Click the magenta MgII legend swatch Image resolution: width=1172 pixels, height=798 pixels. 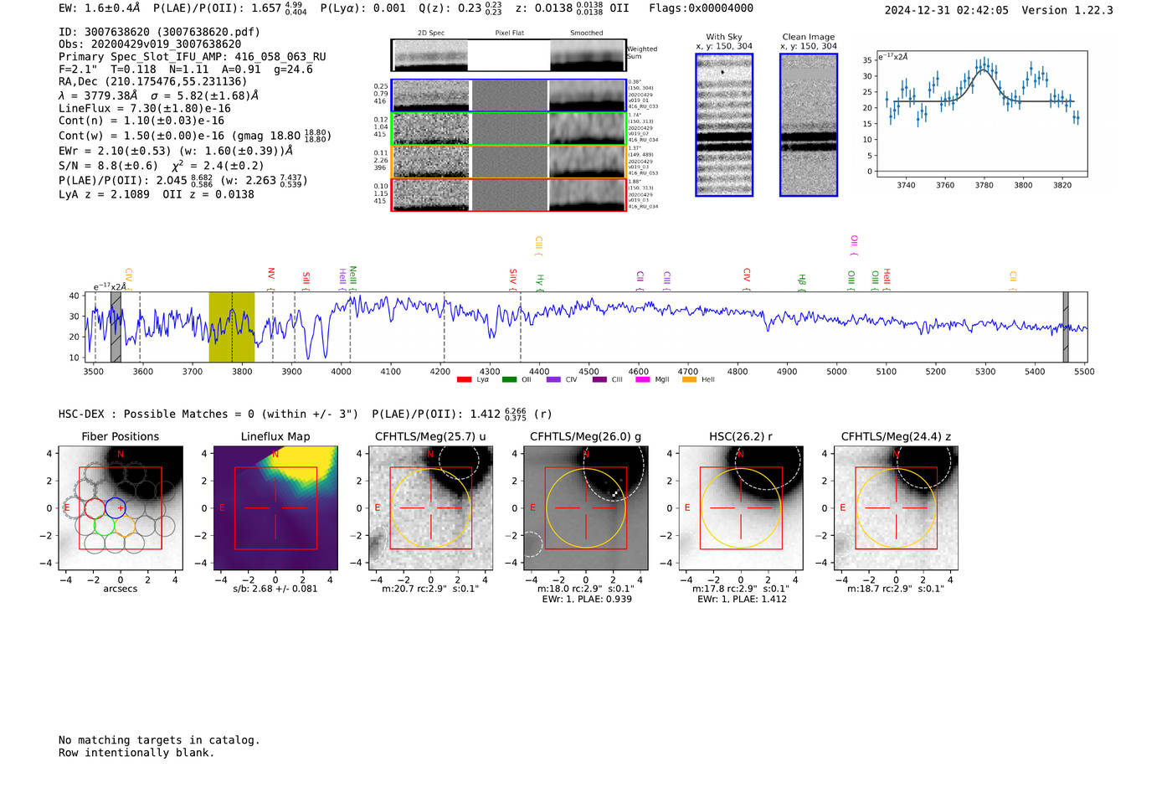click(x=643, y=379)
